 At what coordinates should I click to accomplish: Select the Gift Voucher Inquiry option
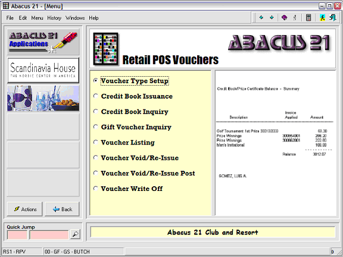pos(133,127)
